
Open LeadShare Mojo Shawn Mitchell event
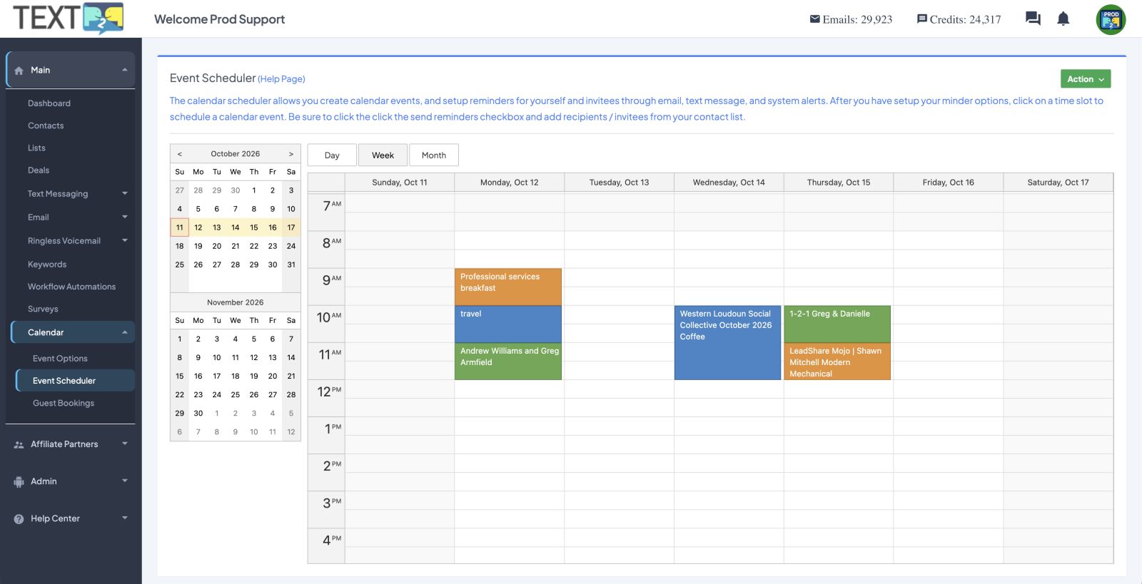coord(837,362)
